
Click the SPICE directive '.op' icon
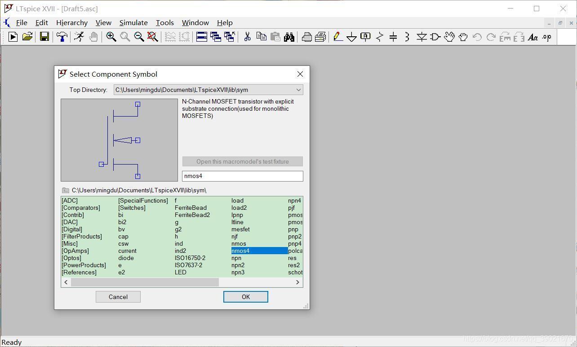coord(547,37)
